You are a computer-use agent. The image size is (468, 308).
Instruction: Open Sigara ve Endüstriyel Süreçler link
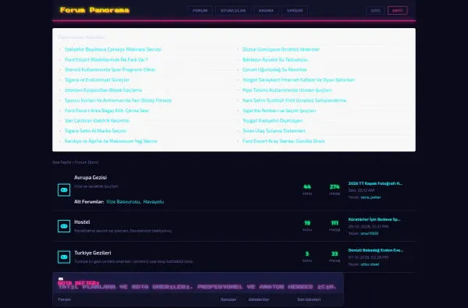[x=97, y=80]
